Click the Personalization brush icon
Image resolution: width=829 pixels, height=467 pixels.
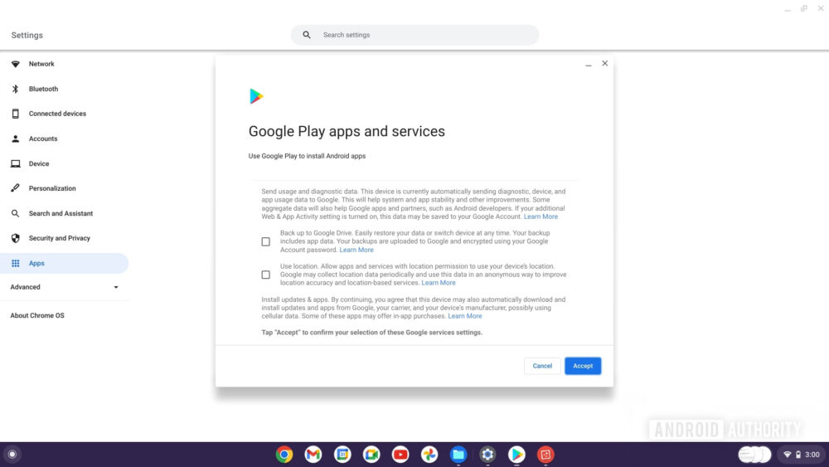click(x=15, y=188)
